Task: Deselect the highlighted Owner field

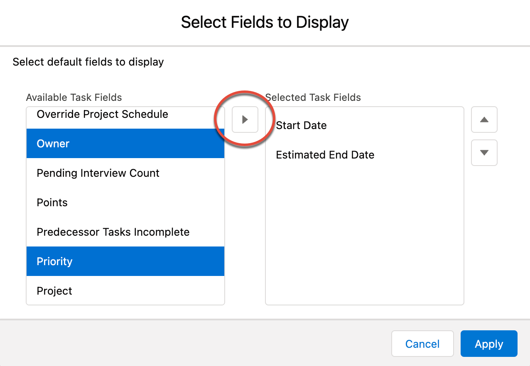Action: [x=125, y=144]
